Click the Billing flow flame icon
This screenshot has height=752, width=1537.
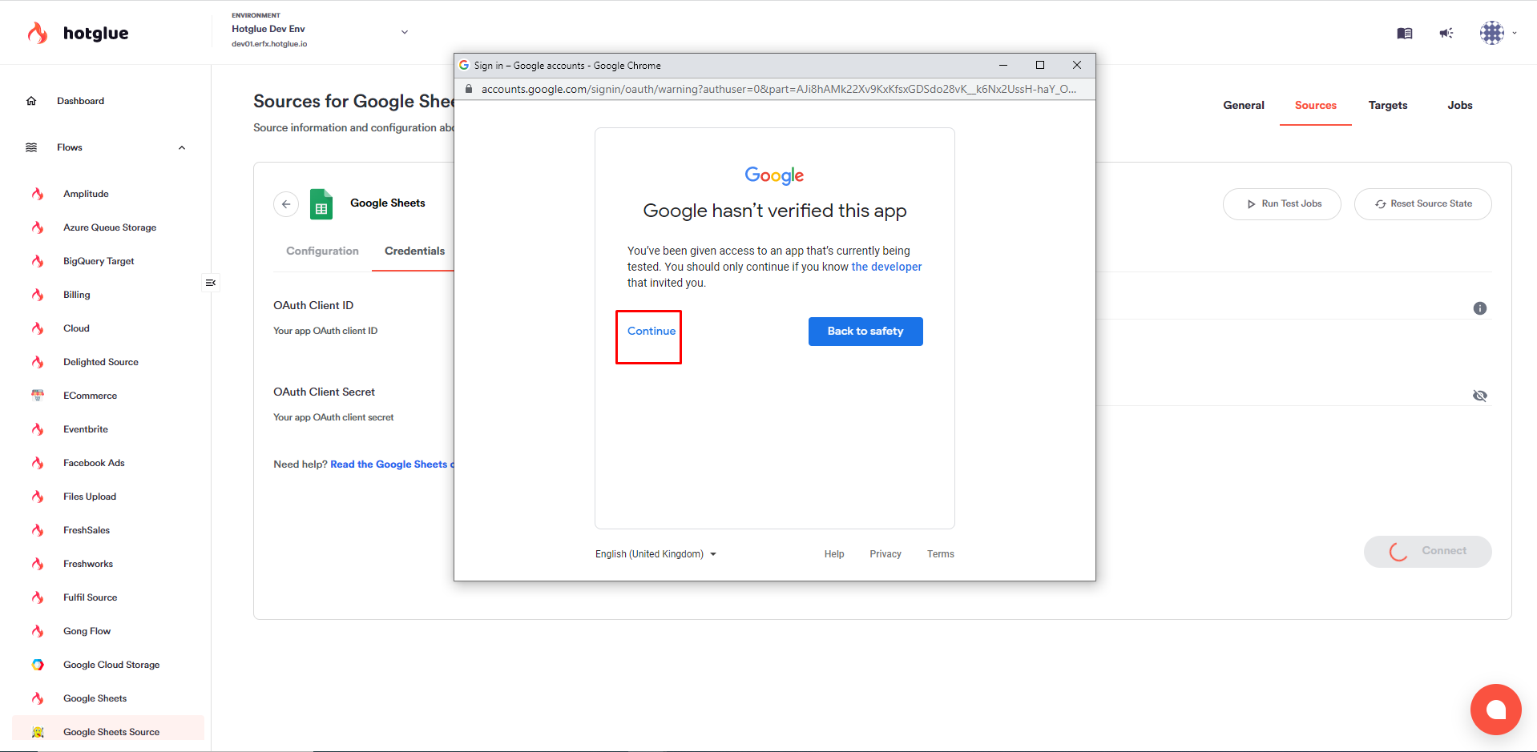coord(38,295)
